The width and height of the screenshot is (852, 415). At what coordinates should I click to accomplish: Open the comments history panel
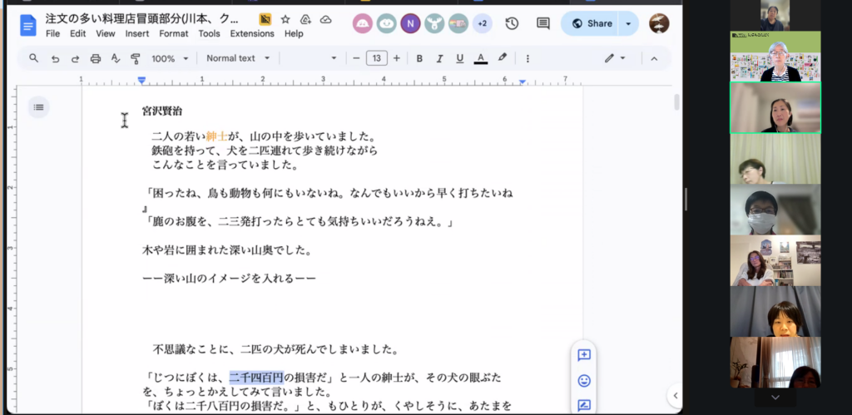click(x=542, y=23)
